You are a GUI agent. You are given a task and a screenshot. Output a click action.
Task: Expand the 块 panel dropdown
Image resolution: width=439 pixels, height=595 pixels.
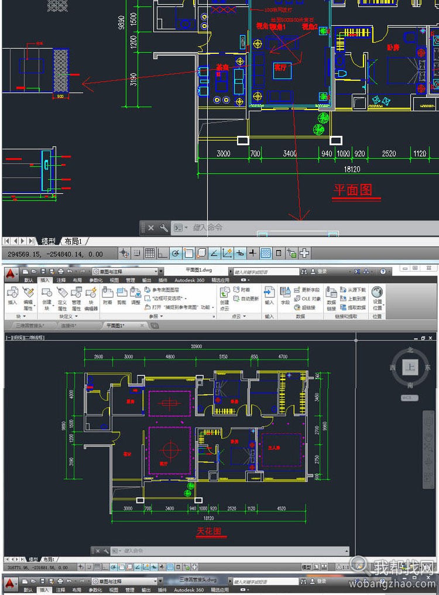21,316
